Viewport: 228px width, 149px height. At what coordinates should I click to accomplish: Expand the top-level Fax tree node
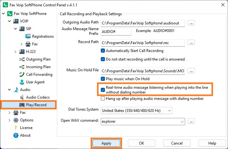click(10, 113)
